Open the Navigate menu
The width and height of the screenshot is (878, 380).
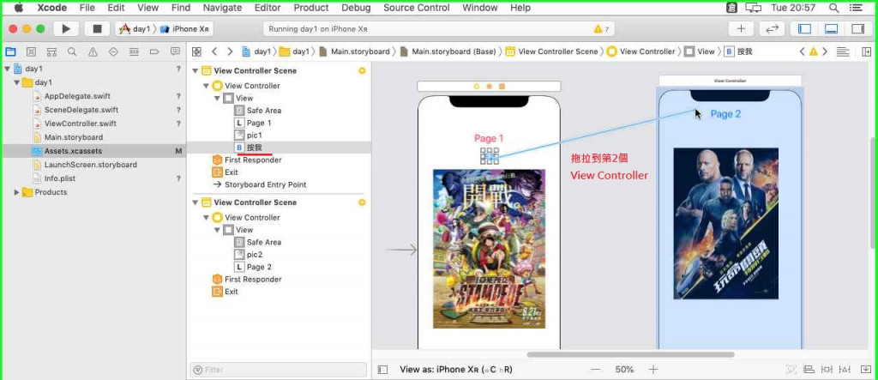[x=222, y=8]
